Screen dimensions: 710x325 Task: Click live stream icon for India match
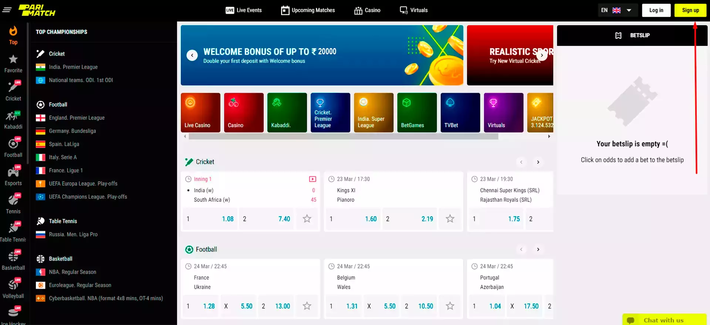coord(312,179)
